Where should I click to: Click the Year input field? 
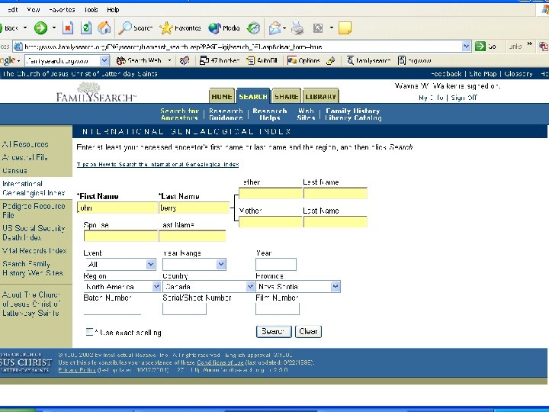tap(276, 265)
